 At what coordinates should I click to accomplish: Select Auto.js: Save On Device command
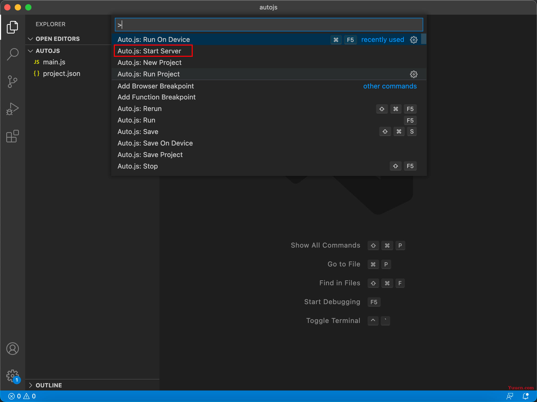pos(269,143)
